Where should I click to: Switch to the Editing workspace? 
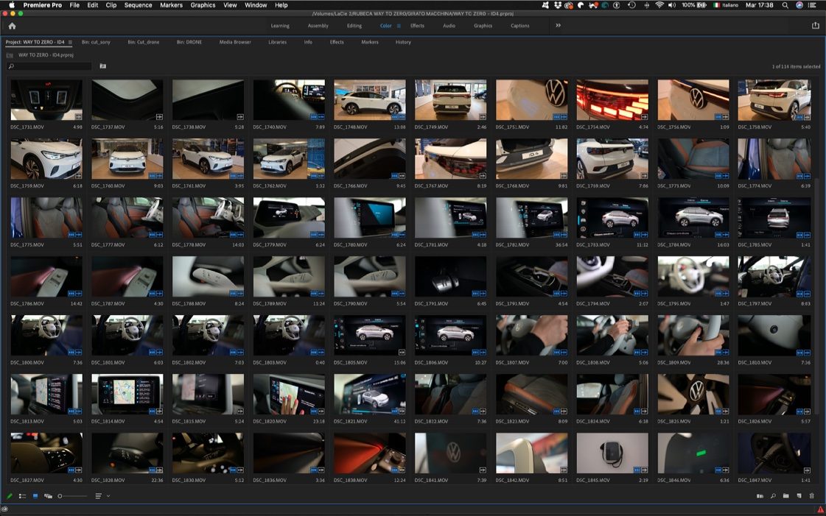pyautogui.click(x=354, y=26)
